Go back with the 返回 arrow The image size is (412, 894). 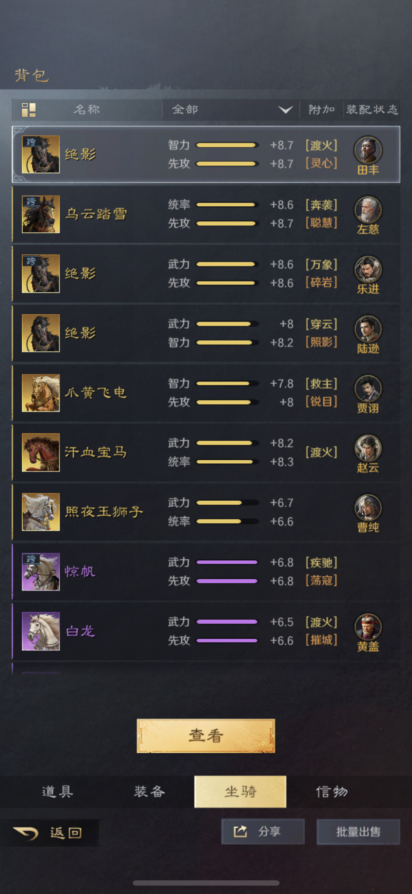point(49,832)
